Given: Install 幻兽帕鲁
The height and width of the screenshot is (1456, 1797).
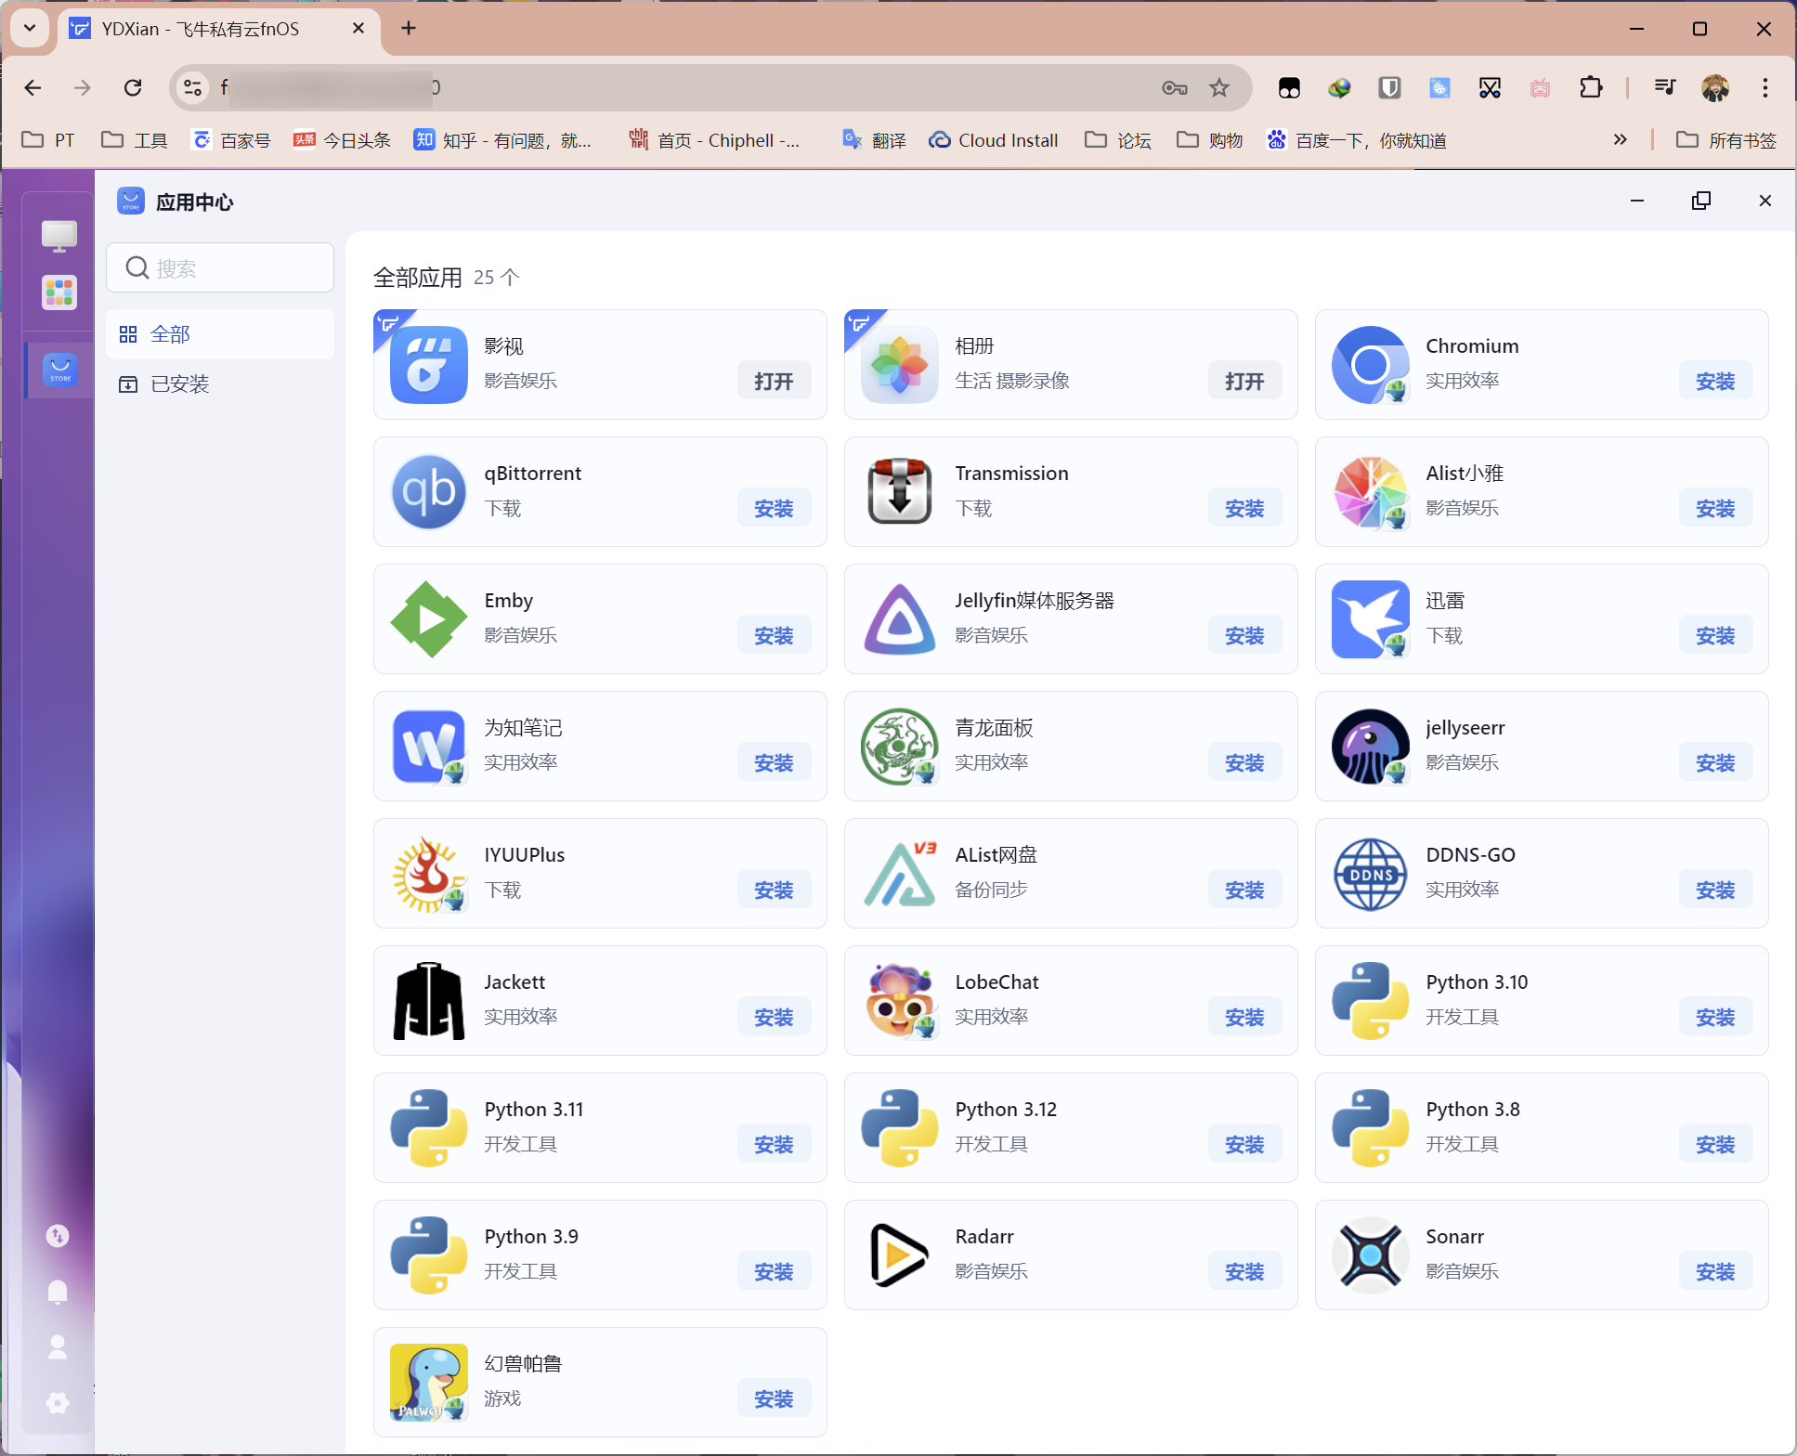Looking at the screenshot, I should tap(775, 1399).
